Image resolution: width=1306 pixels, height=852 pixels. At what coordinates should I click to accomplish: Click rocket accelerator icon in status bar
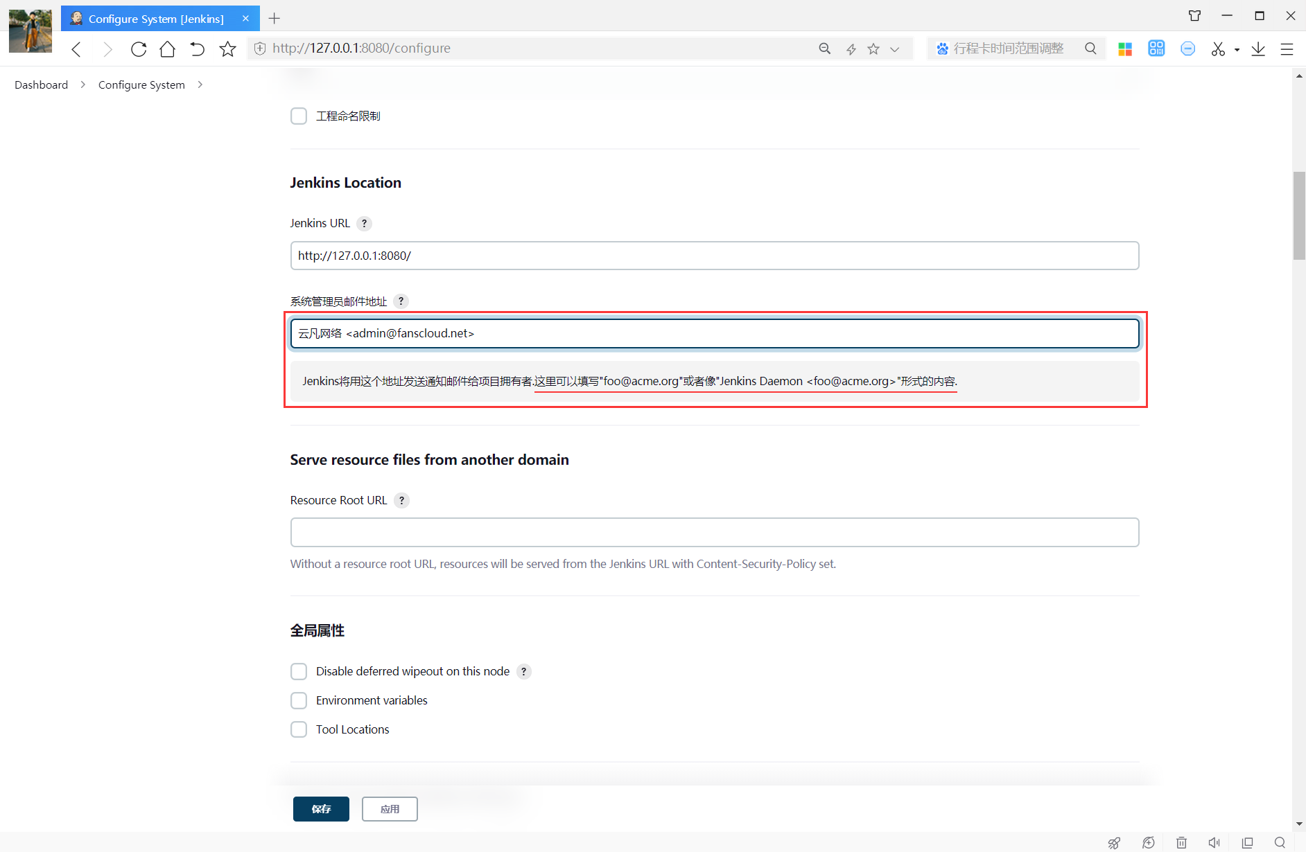[x=1114, y=842]
